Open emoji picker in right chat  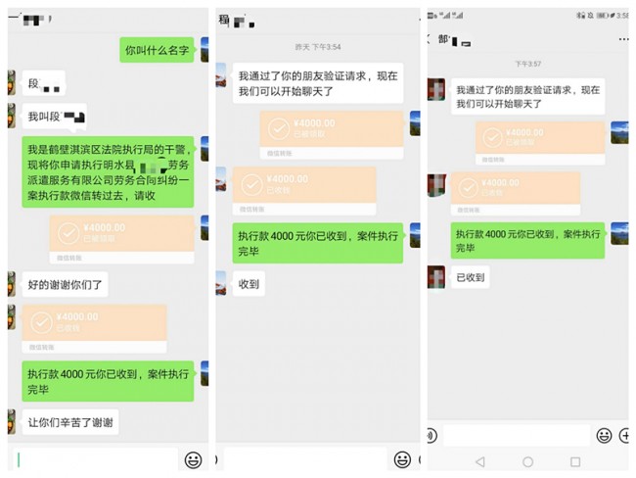click(604, 435)
